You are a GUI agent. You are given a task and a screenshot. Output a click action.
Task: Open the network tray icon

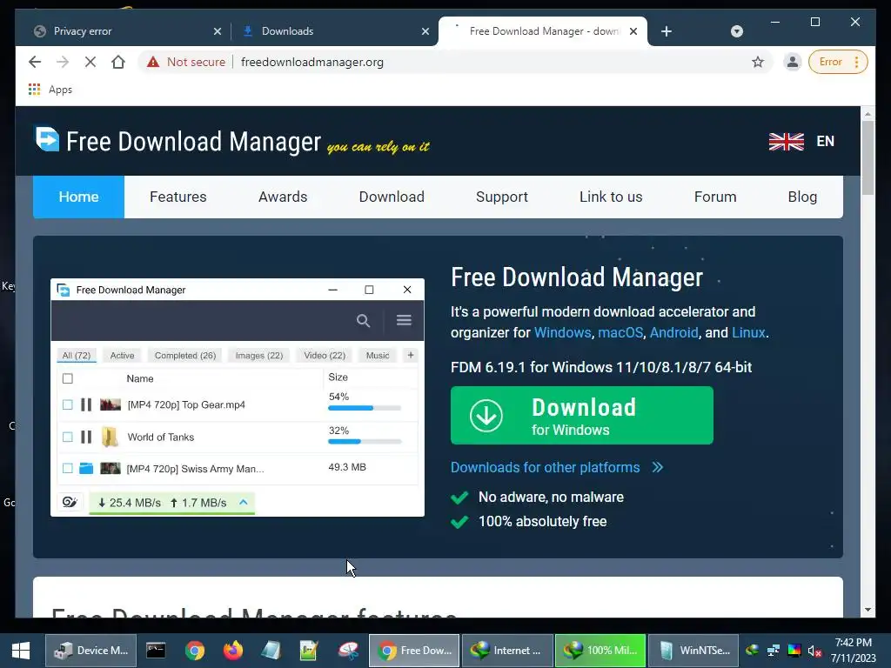point(774,651)
